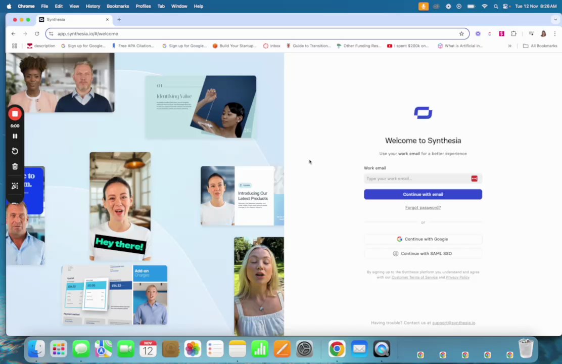Bookmark this page with the star icon
562x364 pixels.
coord(461,34)
